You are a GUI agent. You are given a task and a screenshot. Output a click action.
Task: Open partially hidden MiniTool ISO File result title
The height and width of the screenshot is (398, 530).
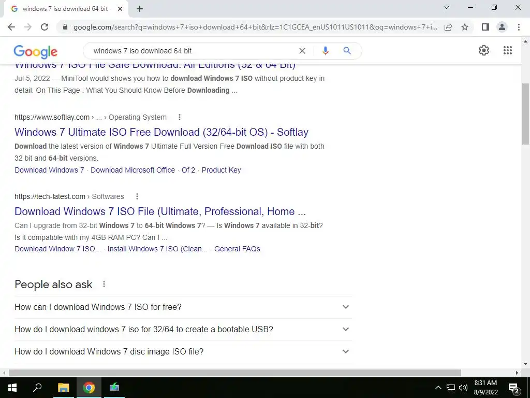pos(155,66)
